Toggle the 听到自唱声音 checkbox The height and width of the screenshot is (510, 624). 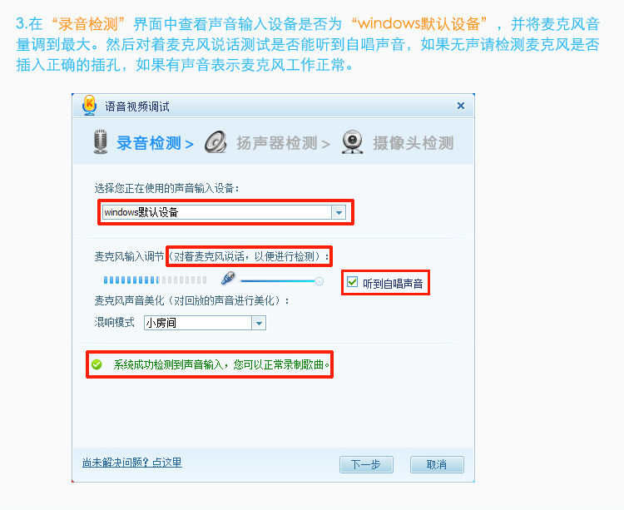click(x=352, y=282)
